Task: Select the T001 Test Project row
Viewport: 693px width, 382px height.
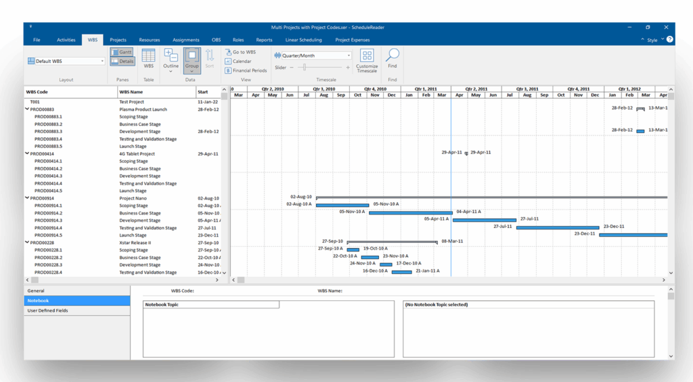Action: pos(122,102)
